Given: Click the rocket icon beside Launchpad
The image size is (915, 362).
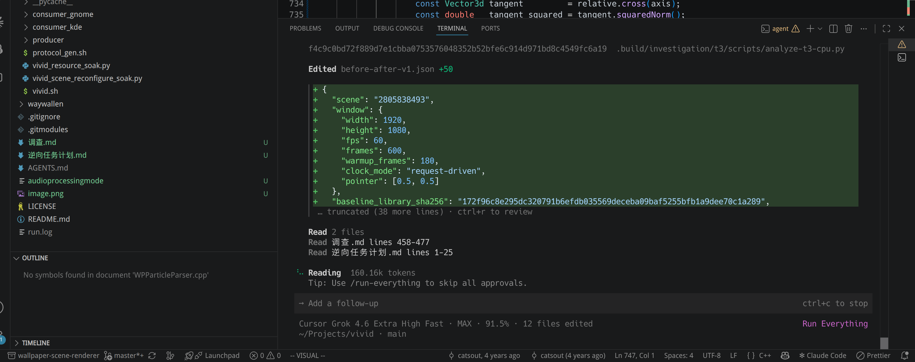Looking at the screenshot, I should pyautogui.click(x=189, y=356).
